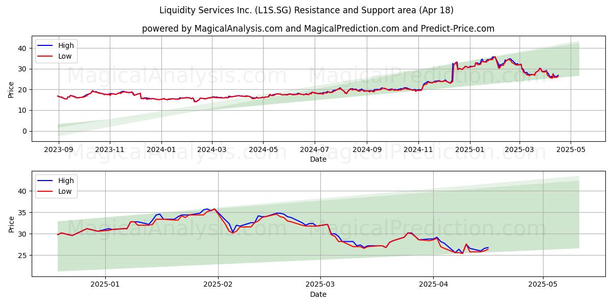Screen dimensions: 613x306
Task: Click the top chart '40' price tick
Action: click(23, 48)
